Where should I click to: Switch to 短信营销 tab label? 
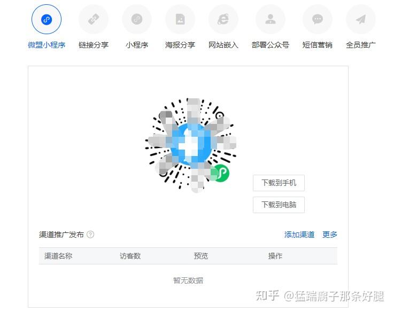[318, 45]
